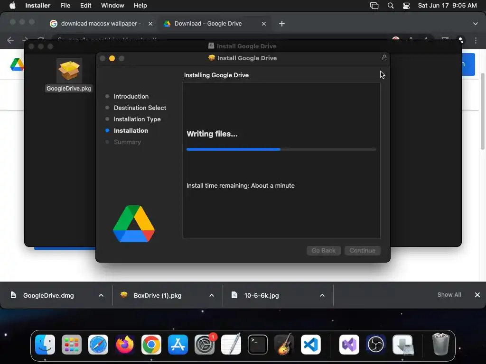
Task: Open App Store from the dock
Action: point(178,345)
